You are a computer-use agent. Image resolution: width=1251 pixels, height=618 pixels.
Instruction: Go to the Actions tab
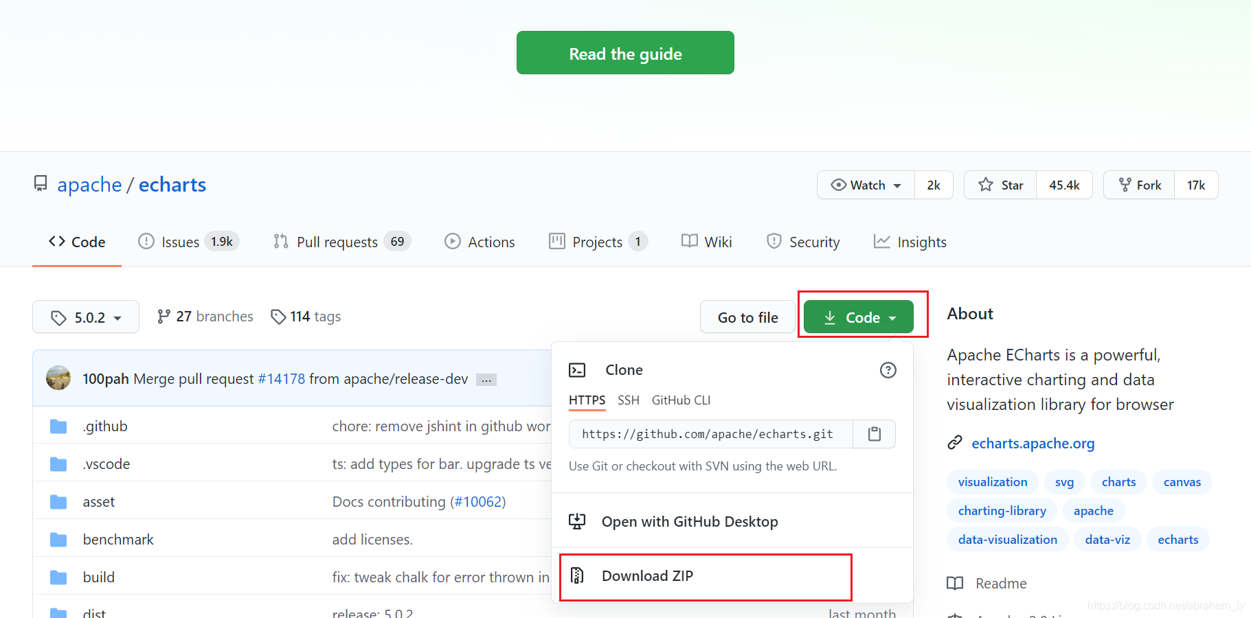[480, 242]
